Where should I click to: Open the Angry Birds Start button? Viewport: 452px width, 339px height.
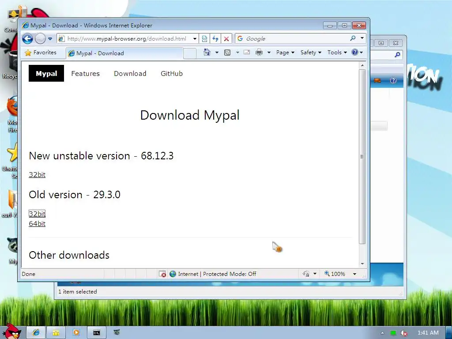pos(11,331)
